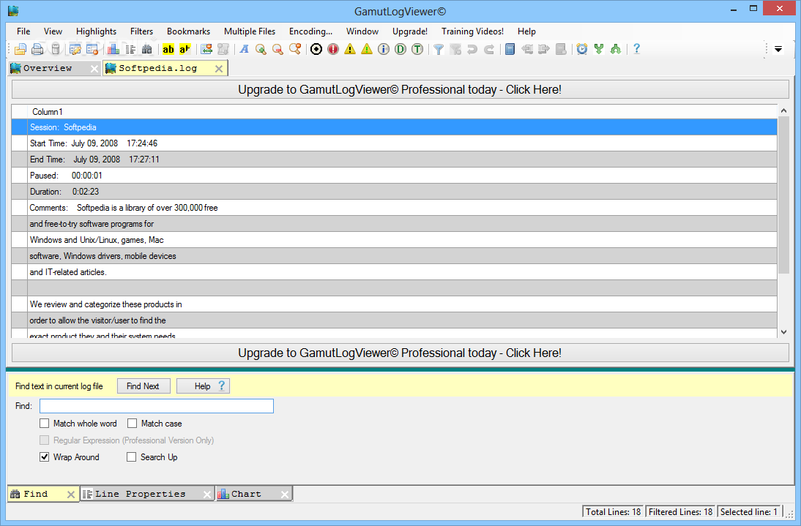Click the zoom out magnifier icon

(278, 50)
